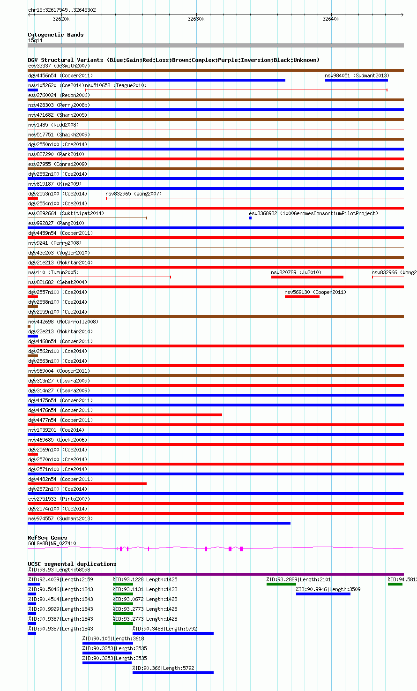
Task: Open nsv820789 (Ju2010) variant label
Action: tap(297, 272)
